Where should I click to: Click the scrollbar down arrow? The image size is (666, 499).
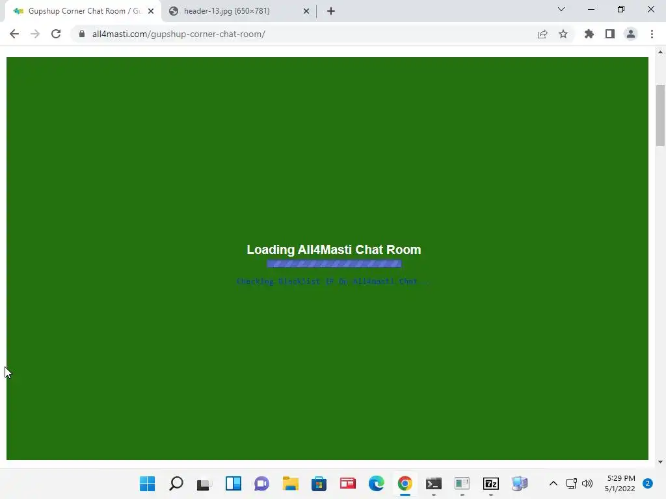660,462
